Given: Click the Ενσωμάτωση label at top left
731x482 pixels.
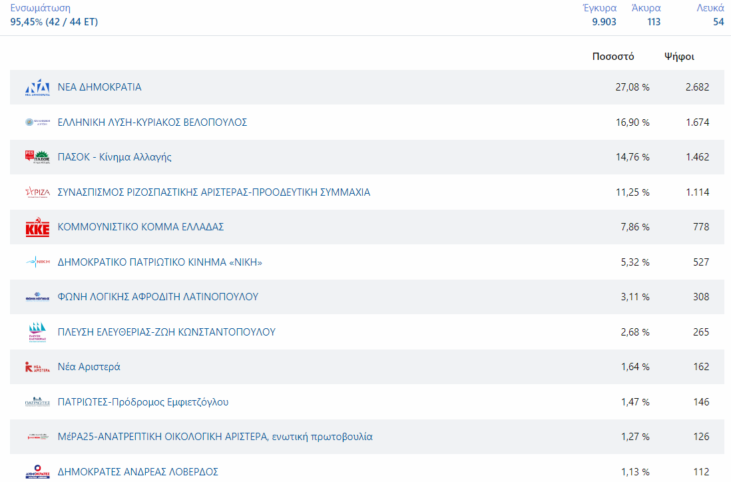Looking at the screenshot, I should click(40, 8).
